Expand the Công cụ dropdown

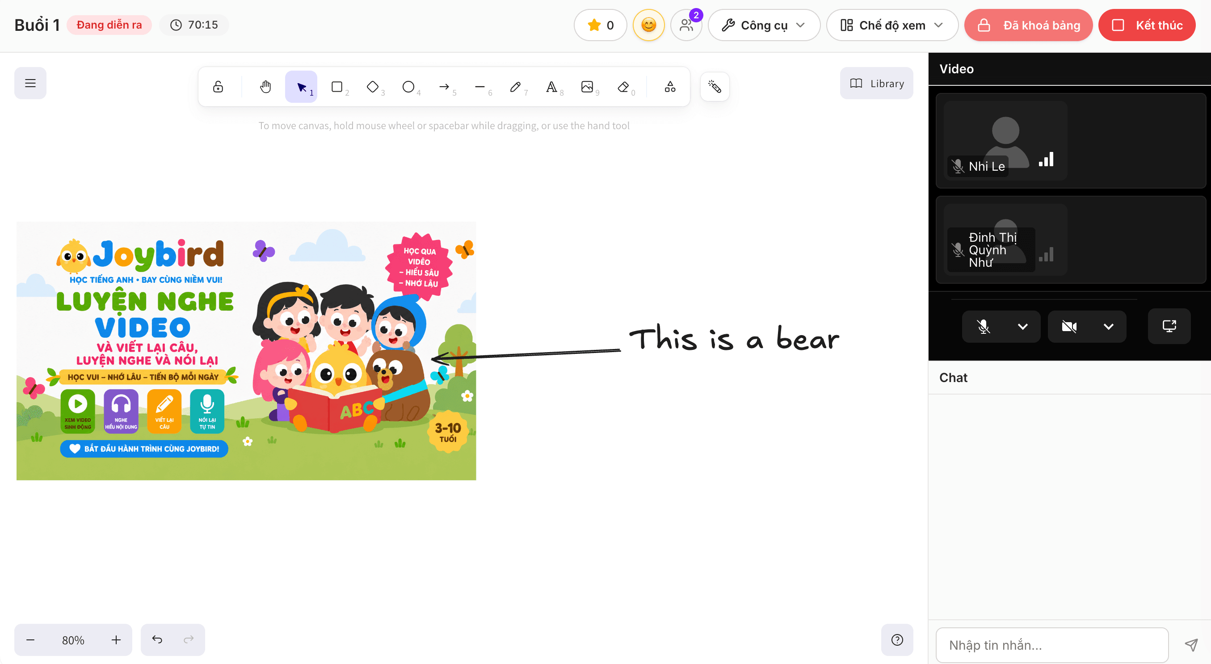tap(764, 25)
